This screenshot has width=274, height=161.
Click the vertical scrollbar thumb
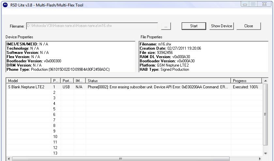pos(266,114)
